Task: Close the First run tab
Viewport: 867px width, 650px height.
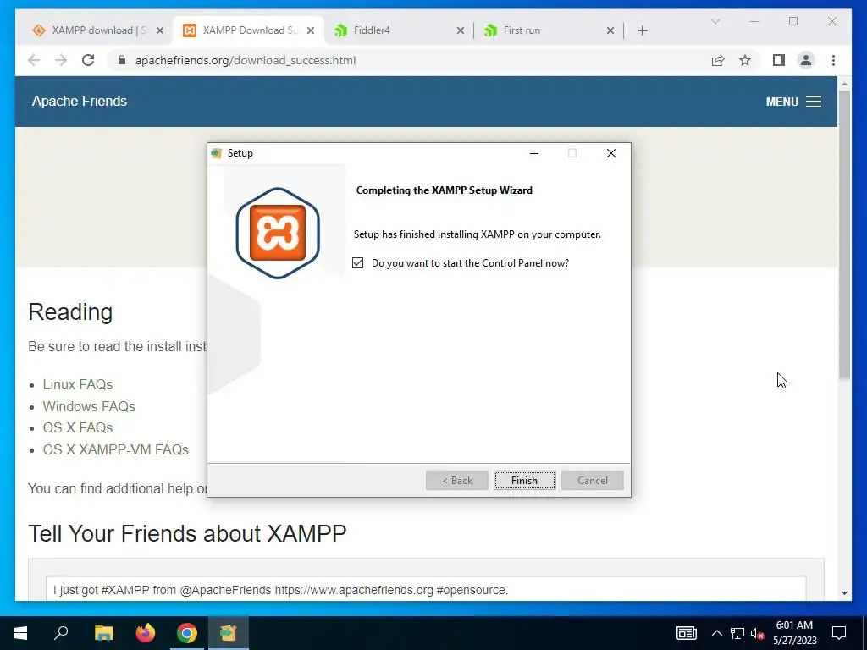Action: 610,31
